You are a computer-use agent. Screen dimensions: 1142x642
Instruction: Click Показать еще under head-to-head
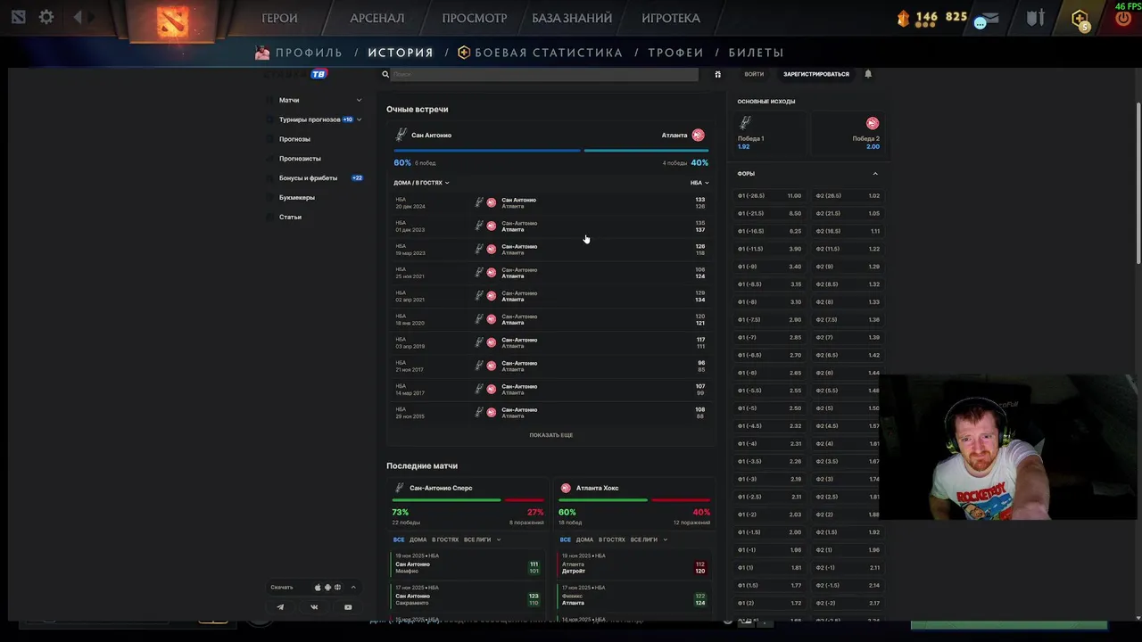point(550,435)
